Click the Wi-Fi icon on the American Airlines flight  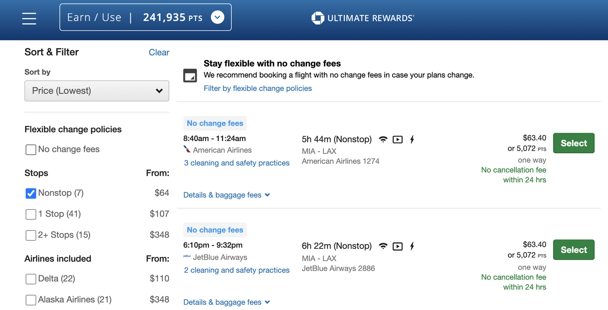(x=383, y=139)
